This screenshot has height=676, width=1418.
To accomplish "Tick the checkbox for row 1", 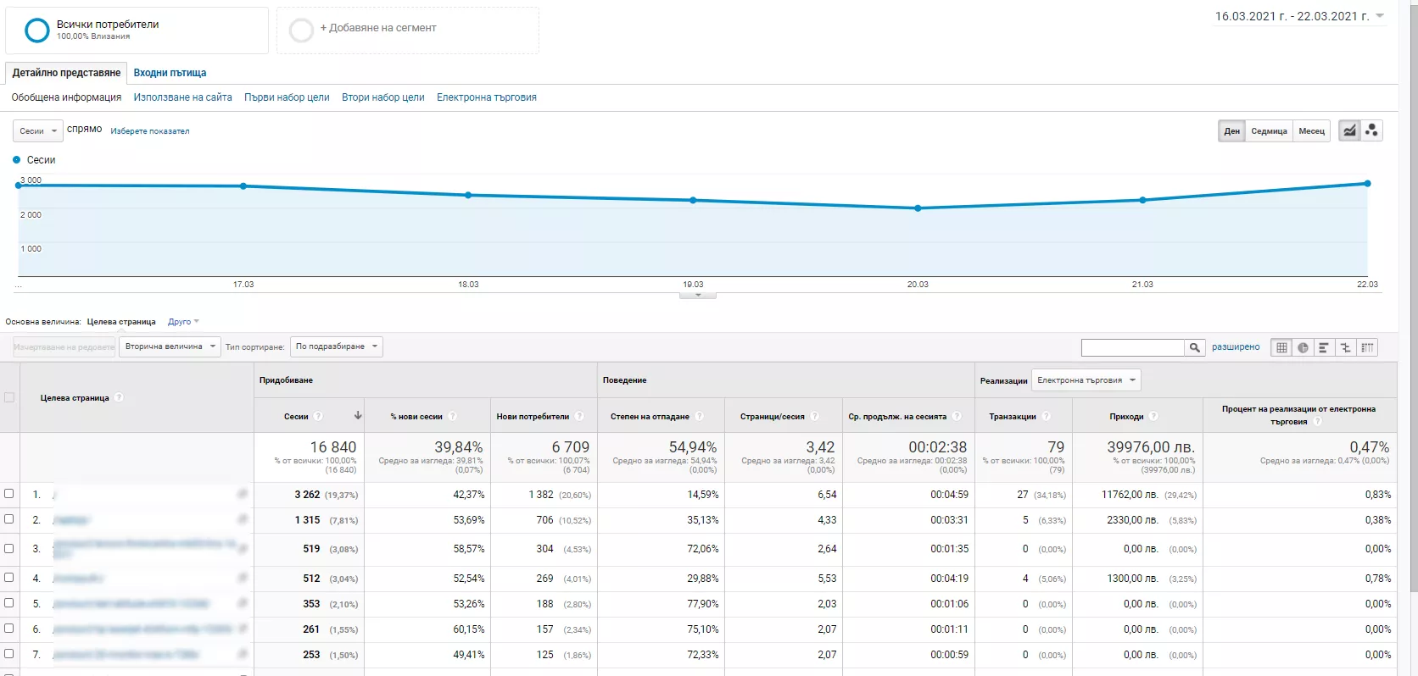I will point(9,494).
